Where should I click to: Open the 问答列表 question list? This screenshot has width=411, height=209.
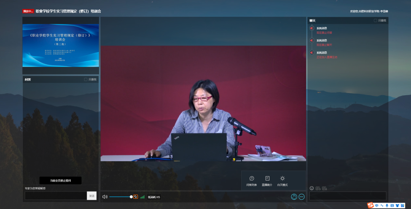coord(252,181)
